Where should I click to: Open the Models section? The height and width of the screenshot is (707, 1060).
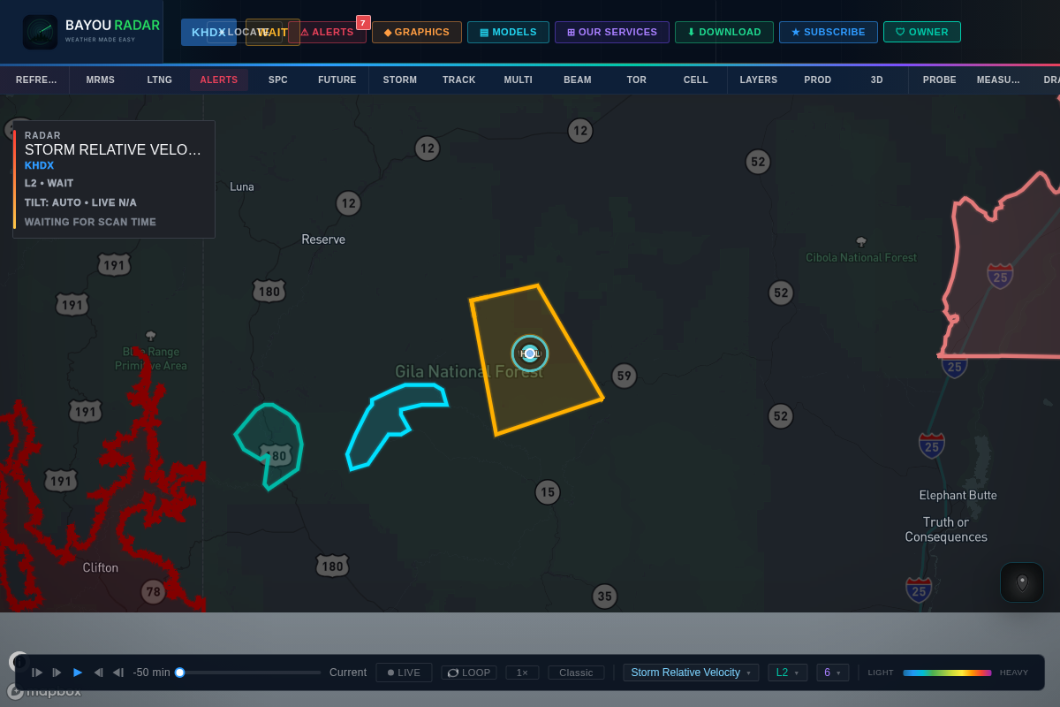[508, 33]
